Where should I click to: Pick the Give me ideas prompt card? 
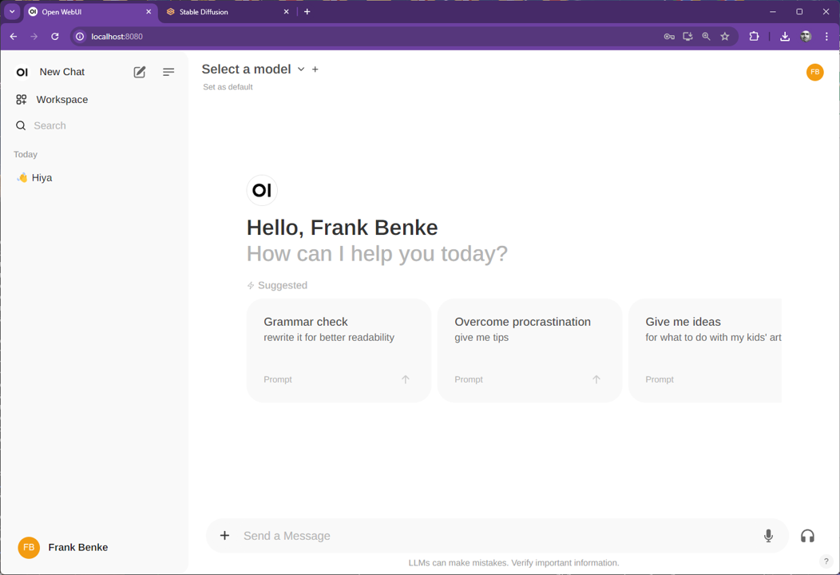[x=704, y=350]
